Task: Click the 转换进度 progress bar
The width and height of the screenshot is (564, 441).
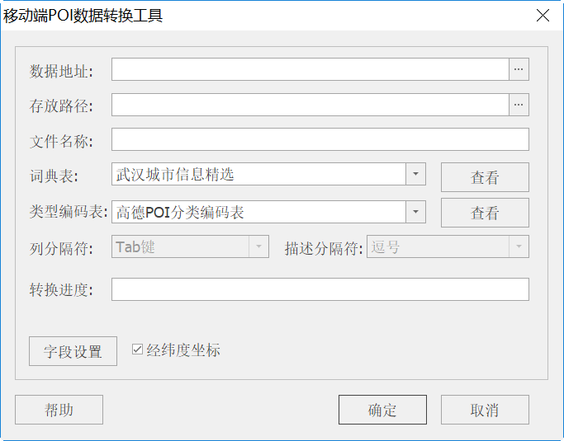Action: 320,289
